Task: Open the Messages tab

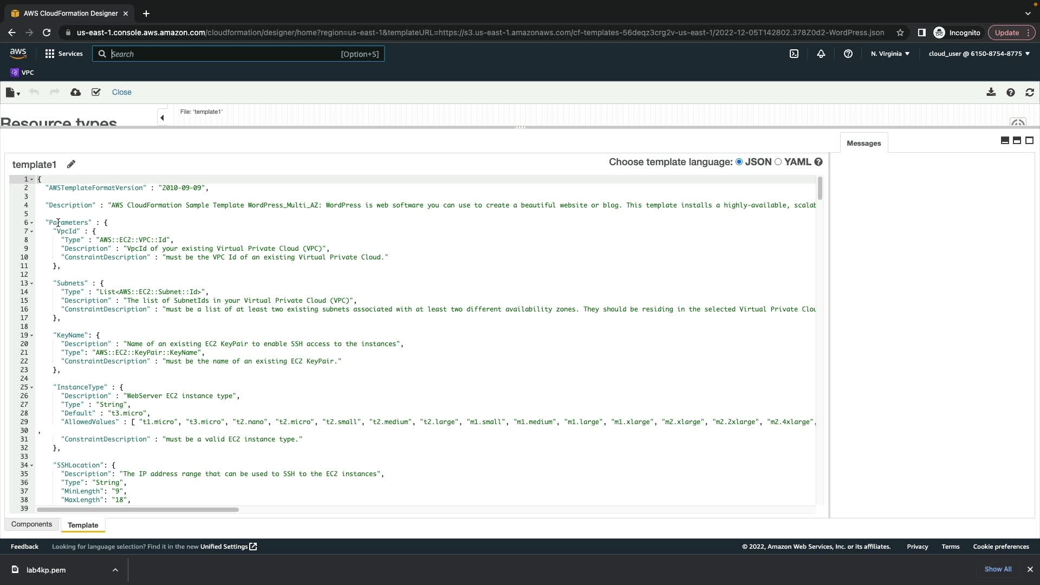Action: point(863,144)
